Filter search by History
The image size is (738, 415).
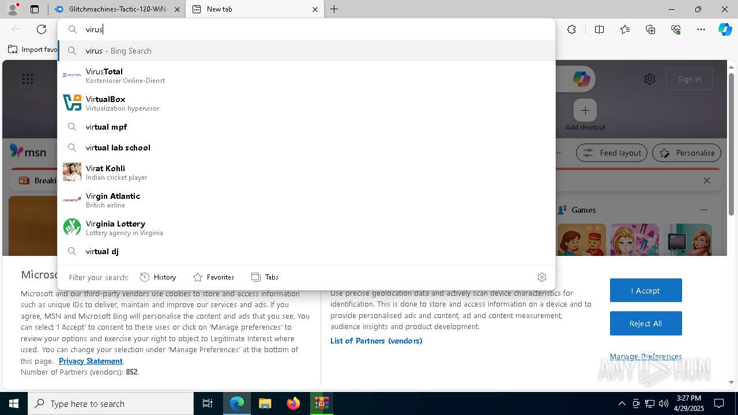[x=158, y=277]
